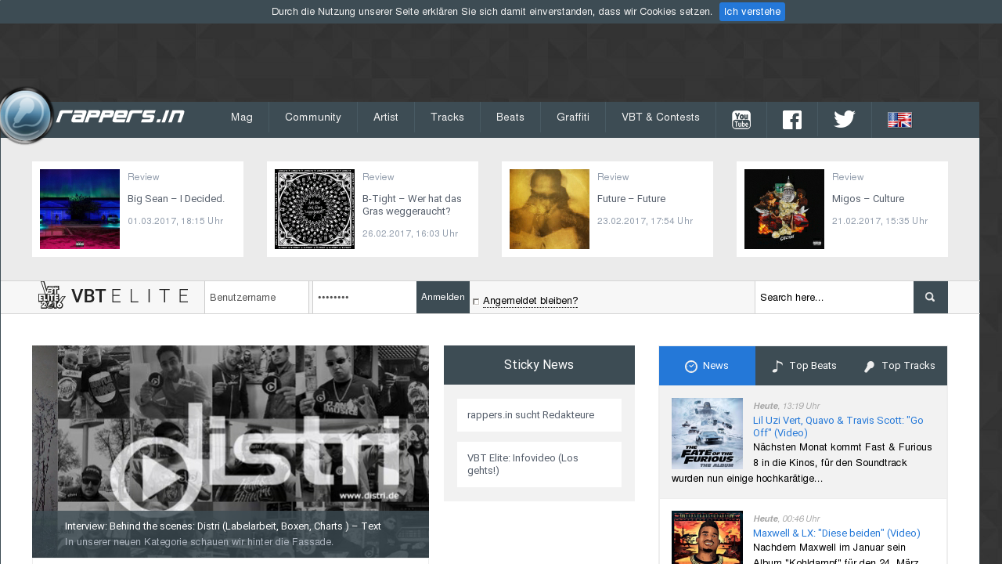
Task: Open B-Tight – Wer hat das Gras weggeraucht review
Action: point(412,205)
